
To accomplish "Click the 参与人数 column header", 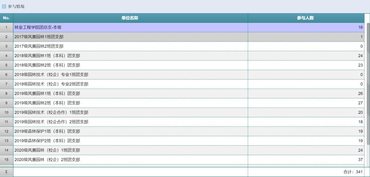I will pos(305,18).
